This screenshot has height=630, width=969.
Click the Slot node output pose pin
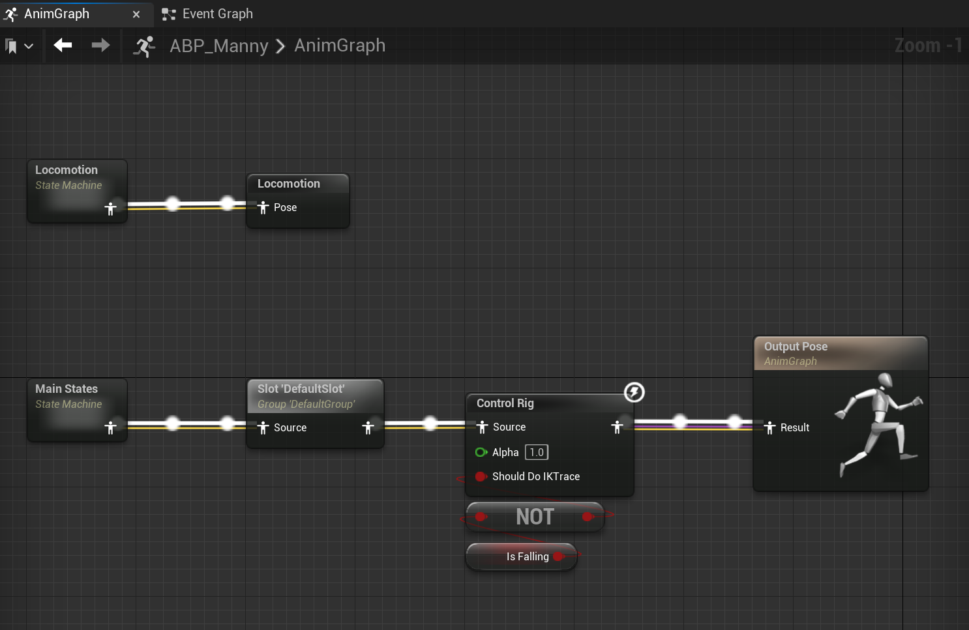[368, 427]
